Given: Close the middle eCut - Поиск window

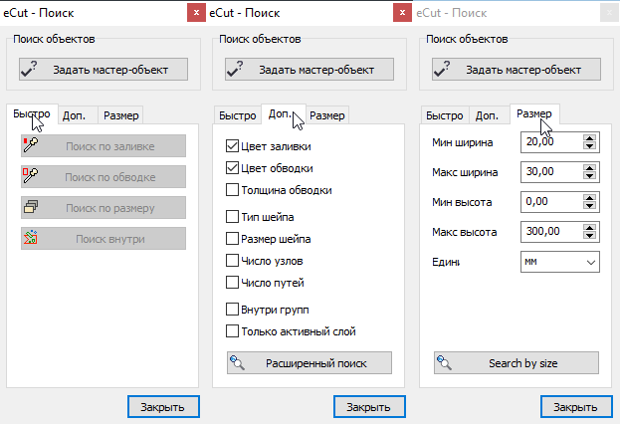Looking at the screenshot, I should [402, 13].
